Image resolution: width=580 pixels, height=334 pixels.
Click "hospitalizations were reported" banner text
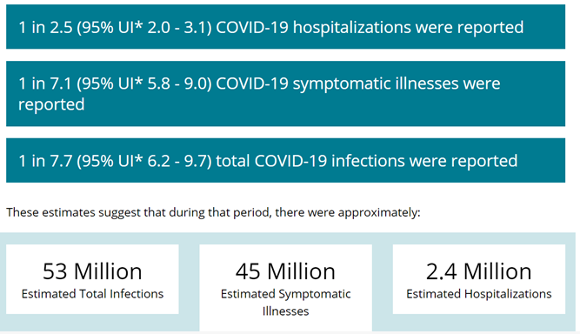tap(408, 28)
